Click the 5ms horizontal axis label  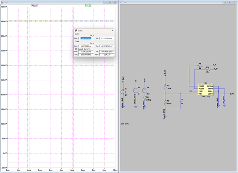pyautogui.click(x=61, y=170)
